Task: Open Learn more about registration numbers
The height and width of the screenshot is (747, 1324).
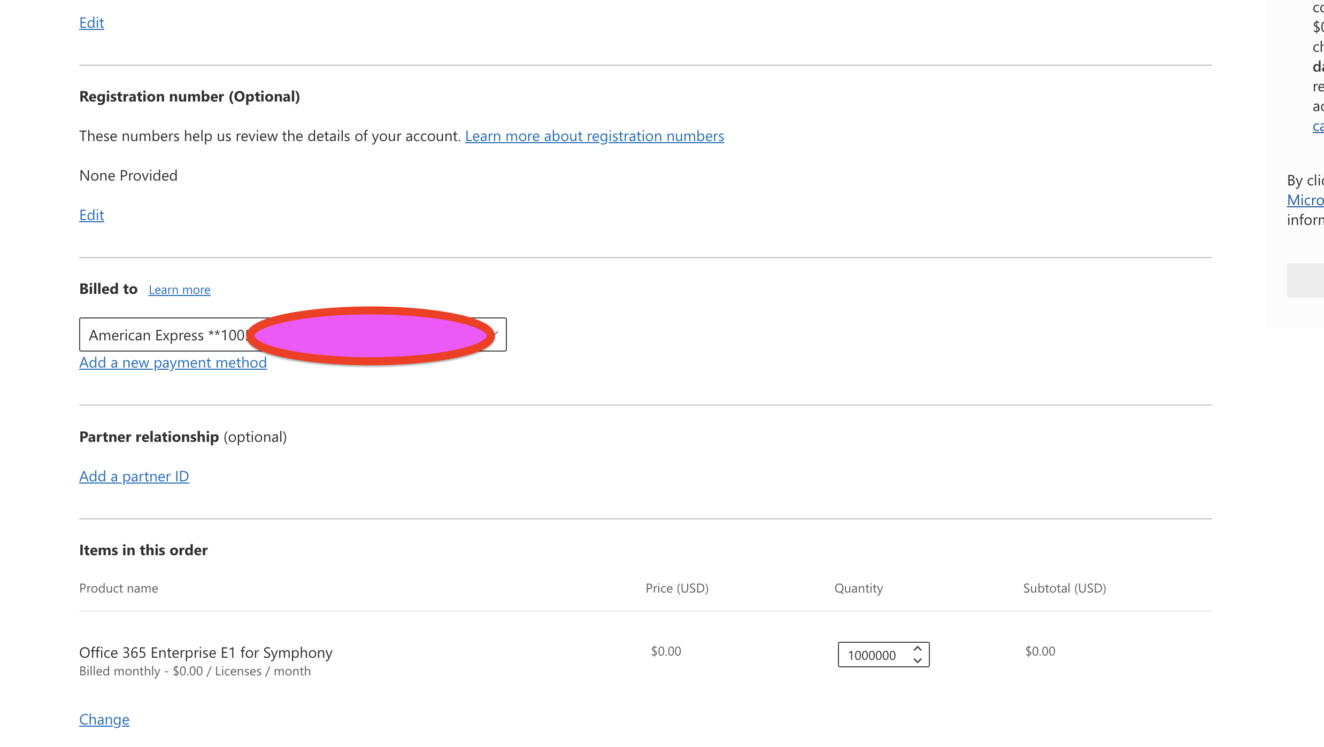Action: (595, 136)
